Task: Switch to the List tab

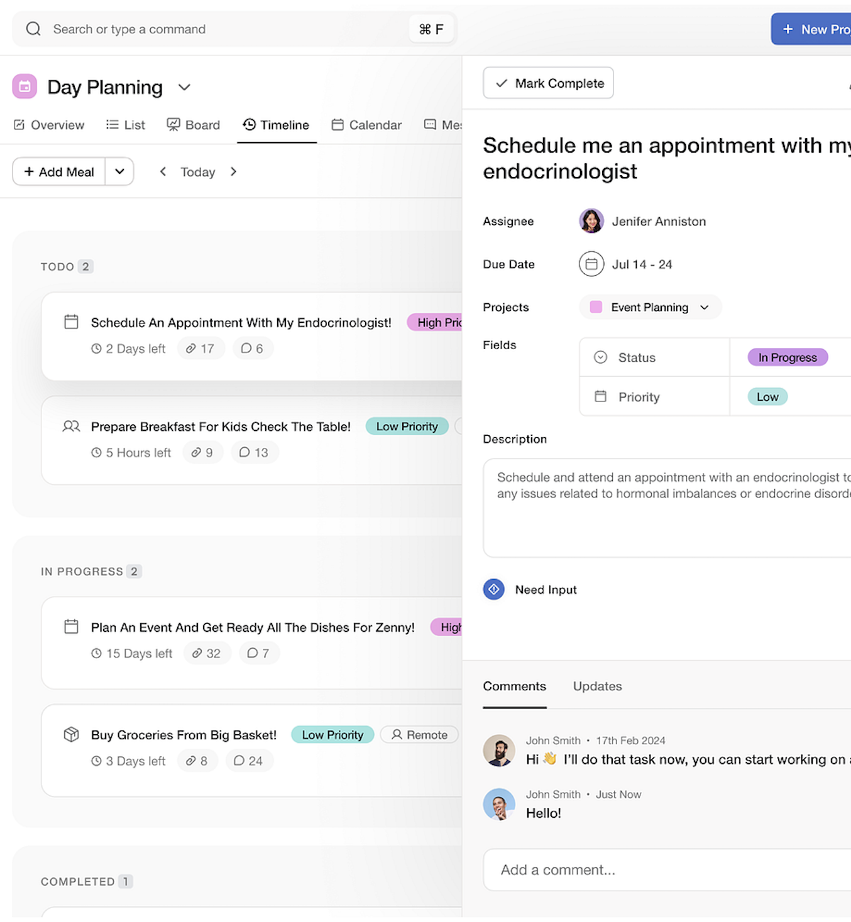Action: click(126, 125)
